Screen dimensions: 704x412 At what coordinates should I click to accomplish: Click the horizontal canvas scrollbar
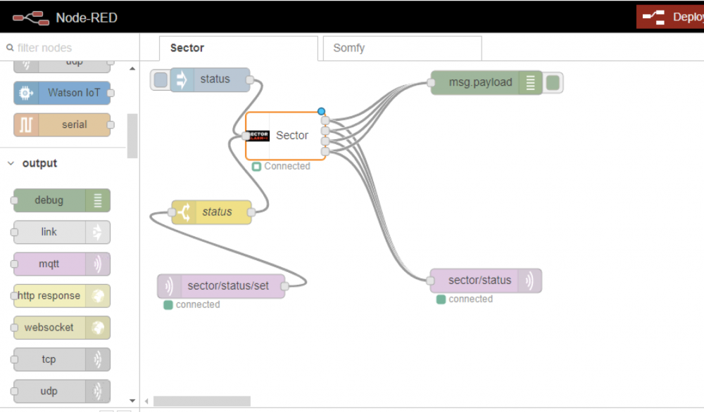(x=201, y=401)
